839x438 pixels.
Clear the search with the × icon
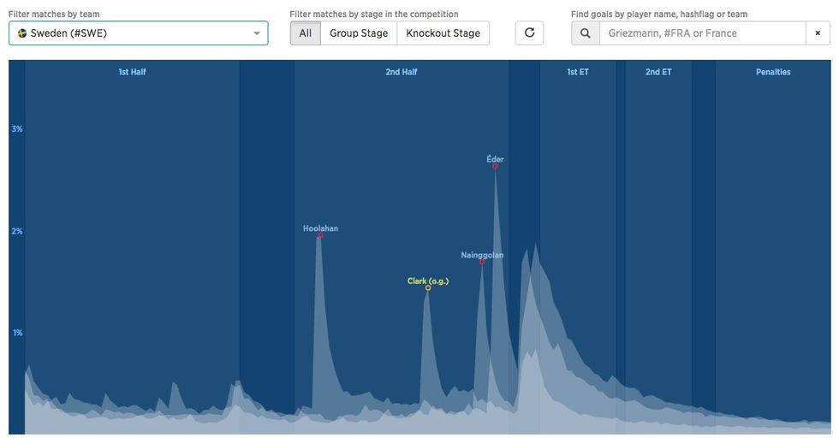(x=818, y=33)
